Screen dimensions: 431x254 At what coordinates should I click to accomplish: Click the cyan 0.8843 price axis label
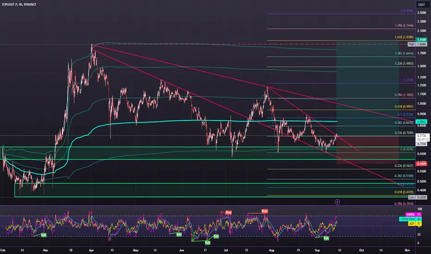click(x=421, y=121)
